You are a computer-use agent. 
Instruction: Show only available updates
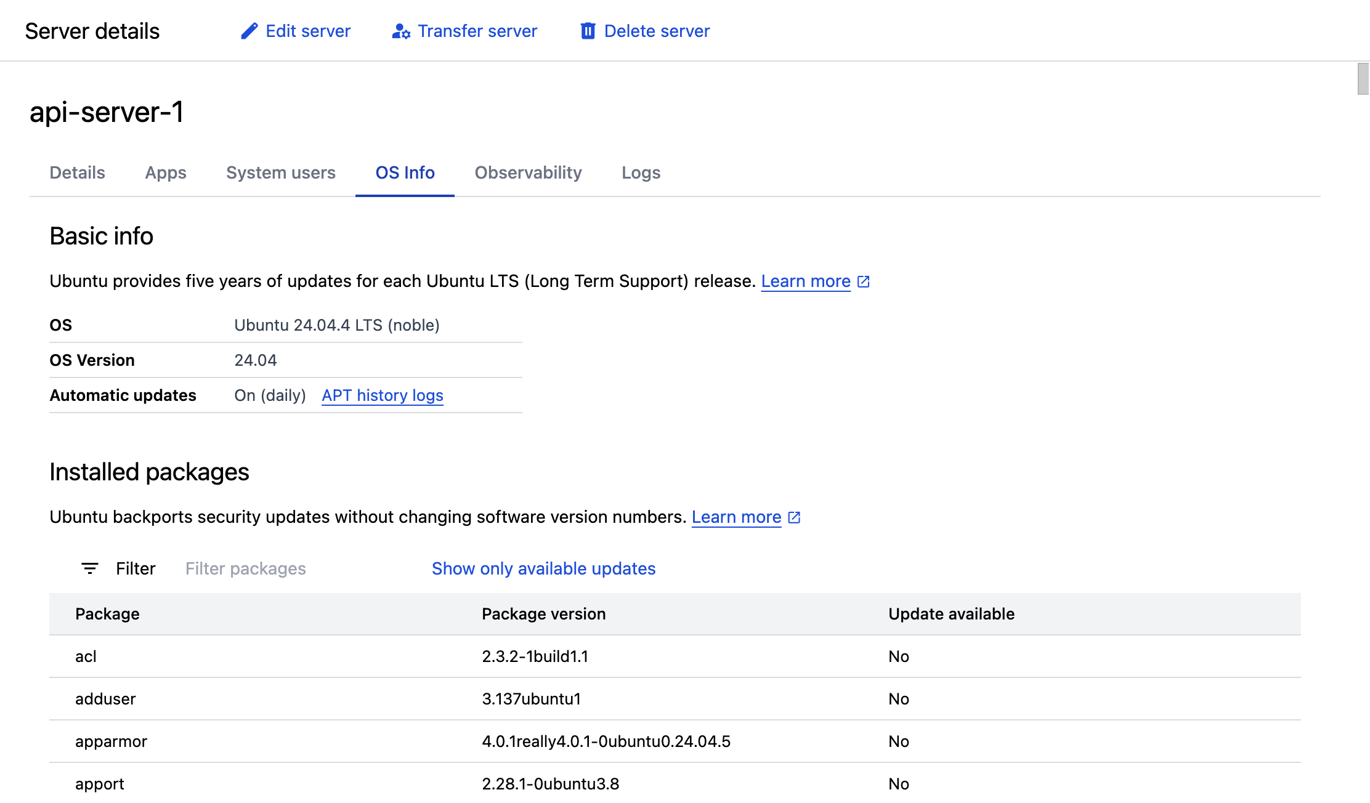pyautogui.click(x=543, y=568)
